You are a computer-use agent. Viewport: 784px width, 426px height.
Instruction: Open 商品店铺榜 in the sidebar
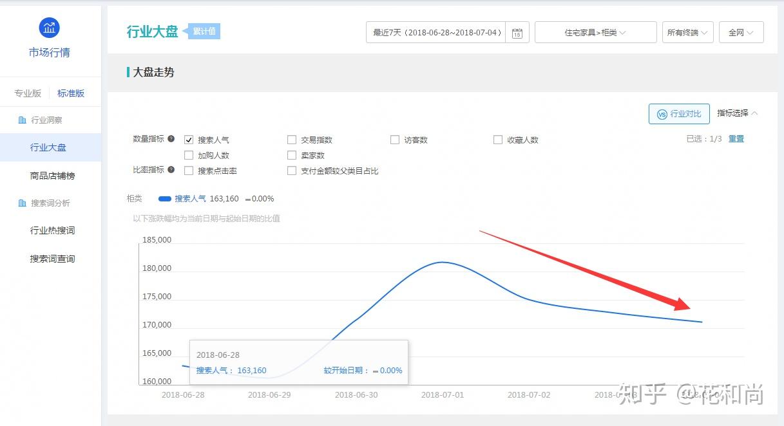point(52,176)
